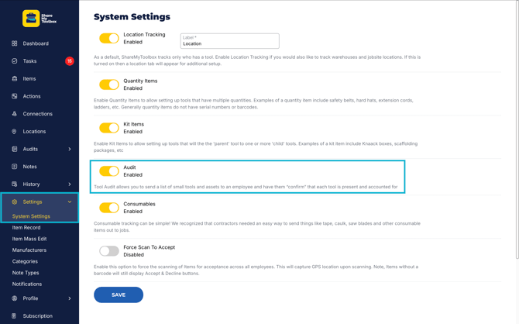Open Categories settings link
The width and height of the screenshot is (519, 324).
click(25, 261)
